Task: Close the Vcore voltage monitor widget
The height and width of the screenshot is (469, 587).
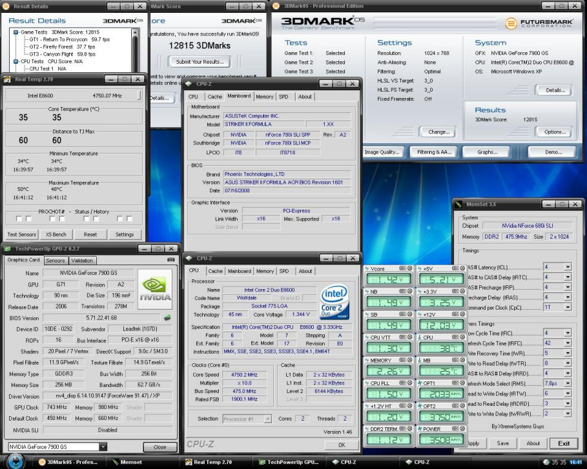Action: pyautogui.click(x=409, y=268)
